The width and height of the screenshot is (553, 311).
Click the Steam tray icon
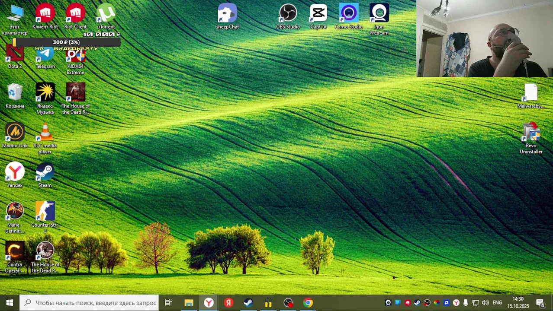tap(417, 303)
